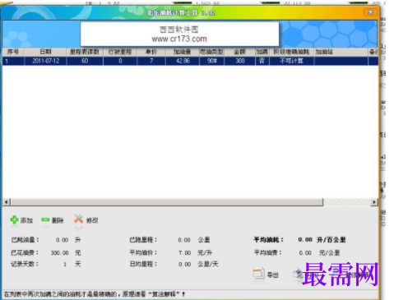Image resolution: width=394 pixels, height=300 pixels.
Task: Click the 导出 (export) calendar icon button
Action: click(x=266, y=274)
